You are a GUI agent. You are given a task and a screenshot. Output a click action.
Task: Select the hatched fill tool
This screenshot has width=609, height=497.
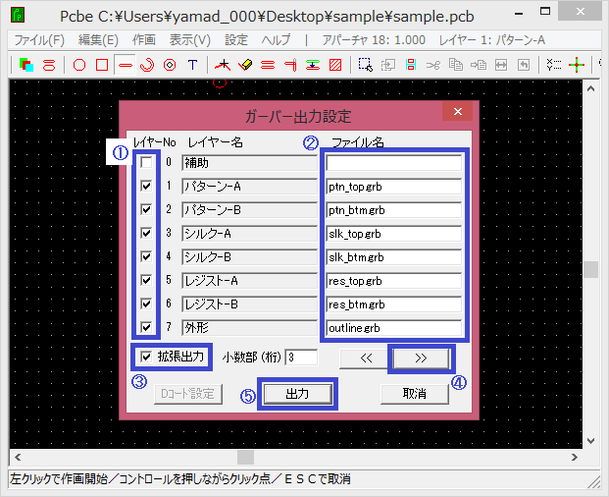(335, 65)
